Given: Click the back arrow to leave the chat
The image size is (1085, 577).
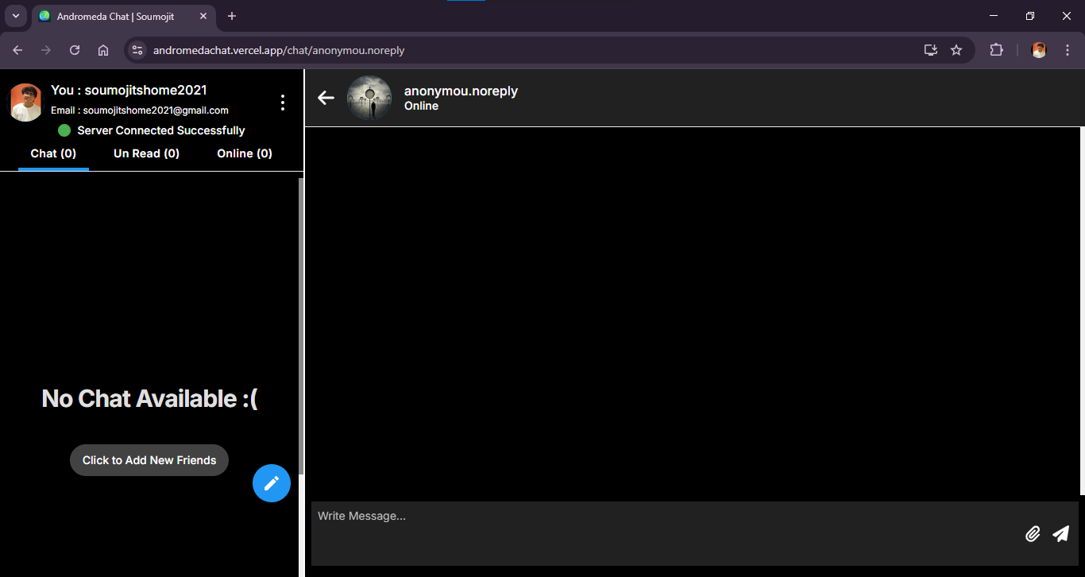Looking at the screenshot, I should (326, 98).
